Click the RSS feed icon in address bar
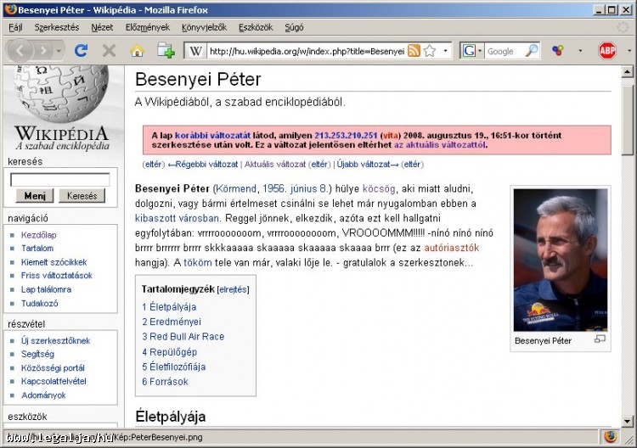Viewport: 637px width, 448px height. (x=414, y=51)
